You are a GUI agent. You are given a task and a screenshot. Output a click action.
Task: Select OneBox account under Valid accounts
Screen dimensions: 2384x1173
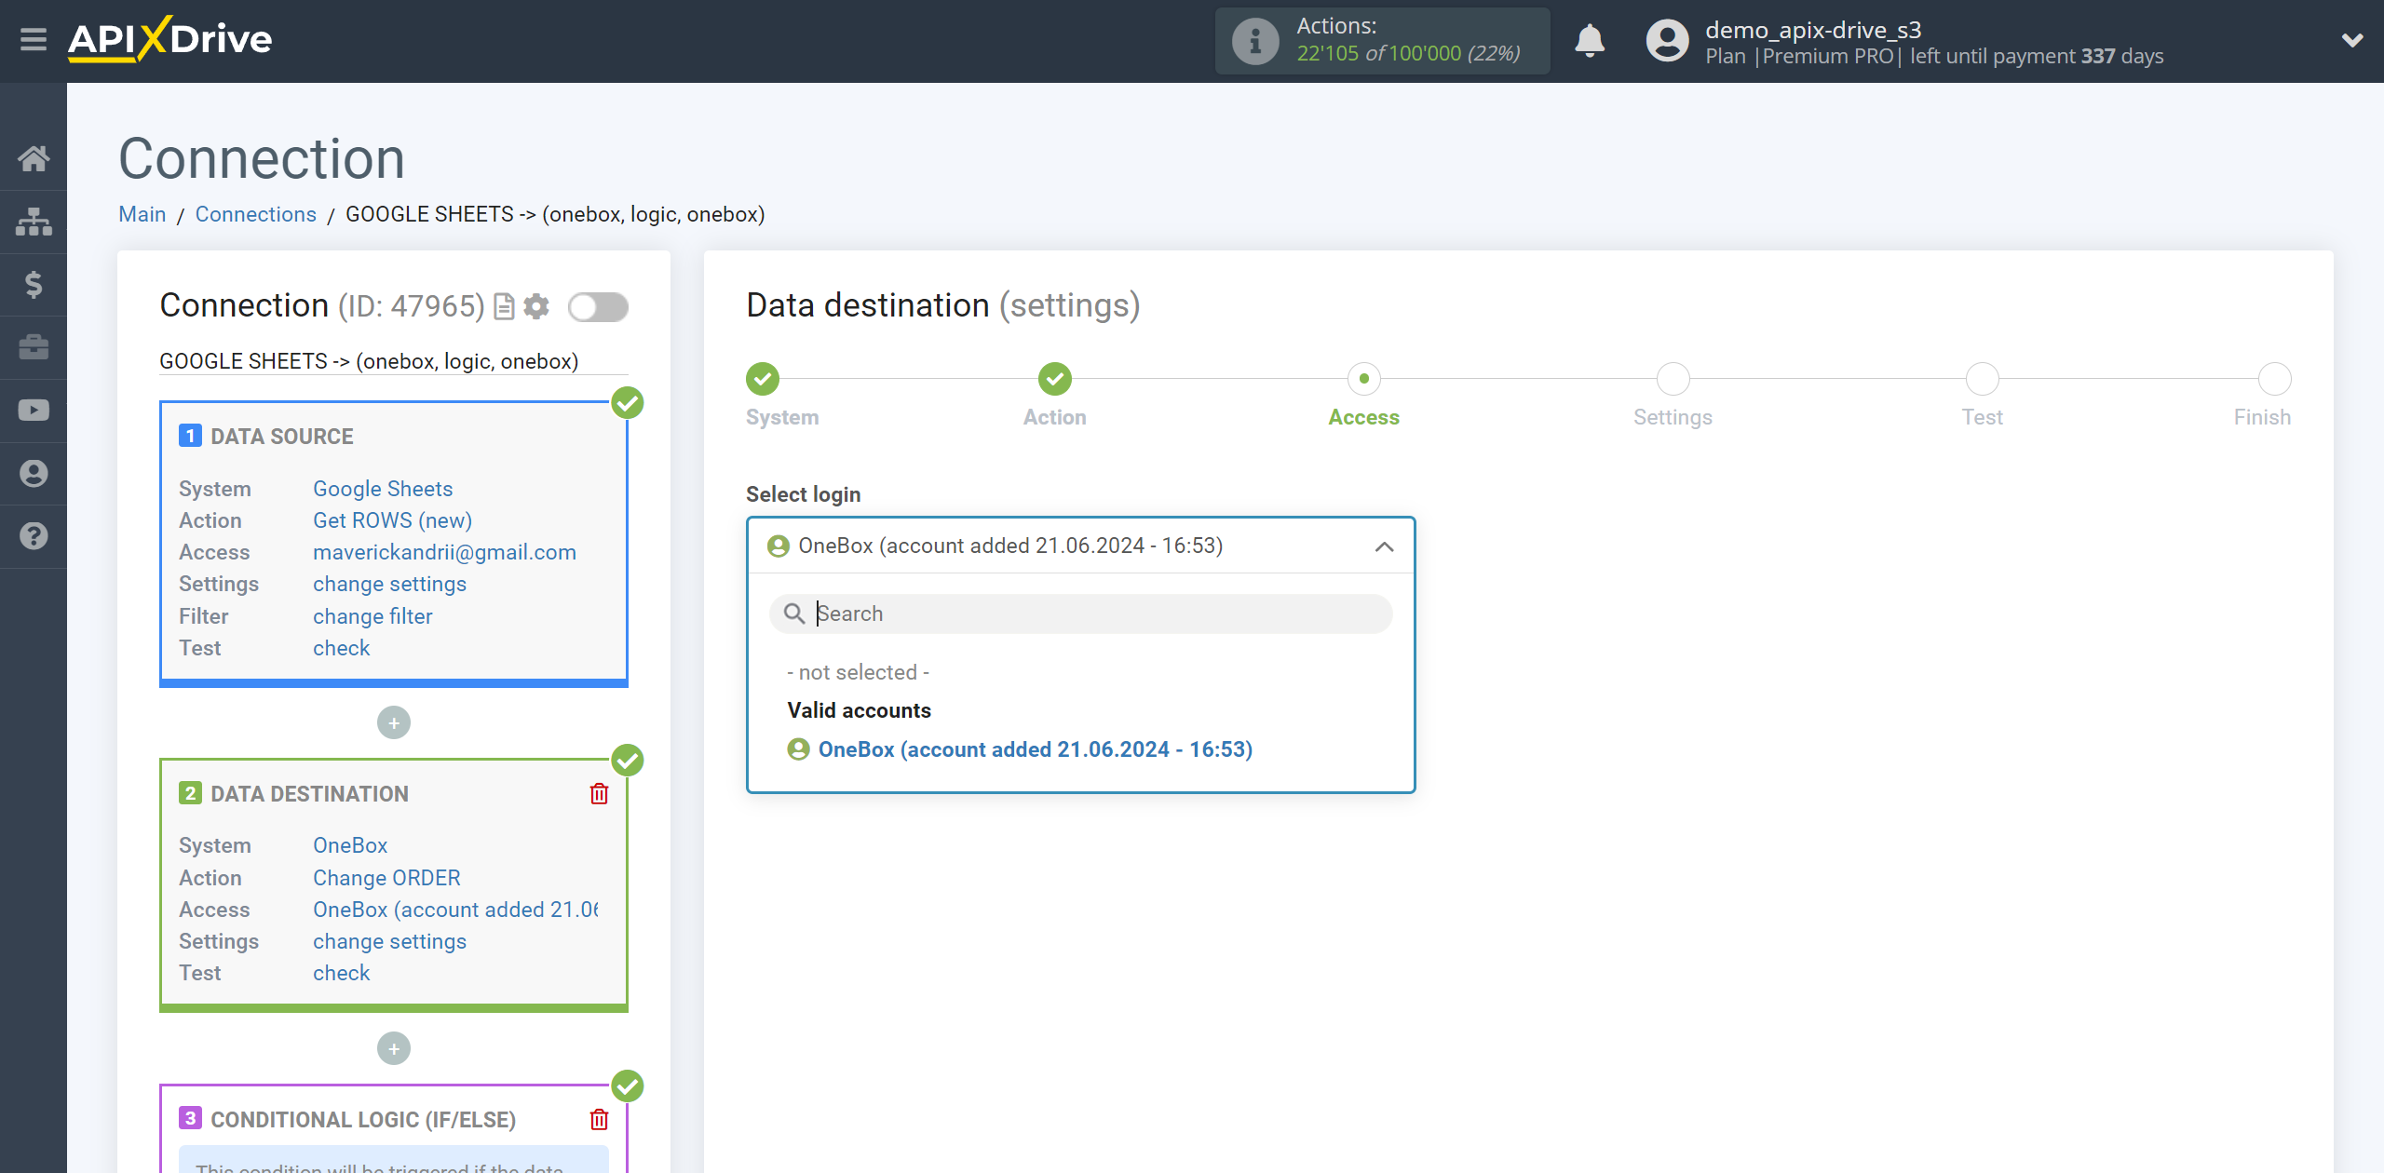tap(1020, 749)
